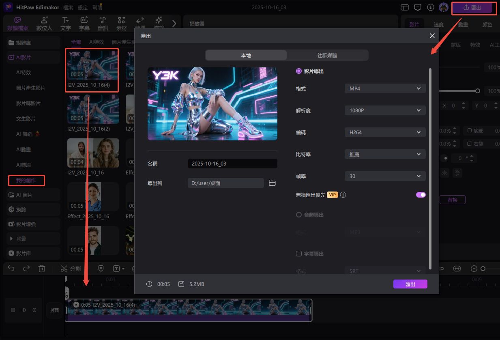The width and height of the screenshot is (500, 340).
Task: Click the undo arrow in timeline toolbar
Action: click(11, 268)
